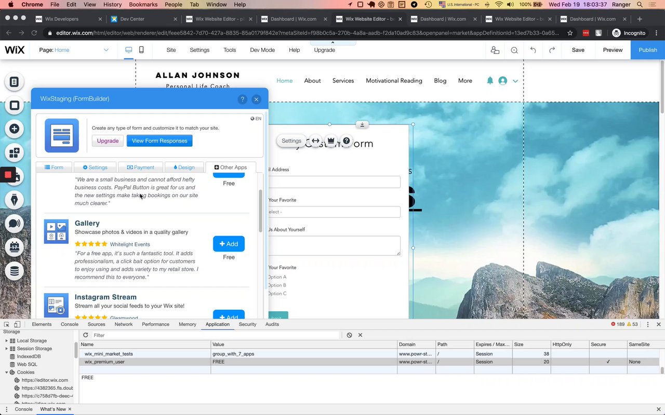The width and height of the screenshot is (665, 415).
Task: Open the Content Manager database icon
Action: pos(15,271)
